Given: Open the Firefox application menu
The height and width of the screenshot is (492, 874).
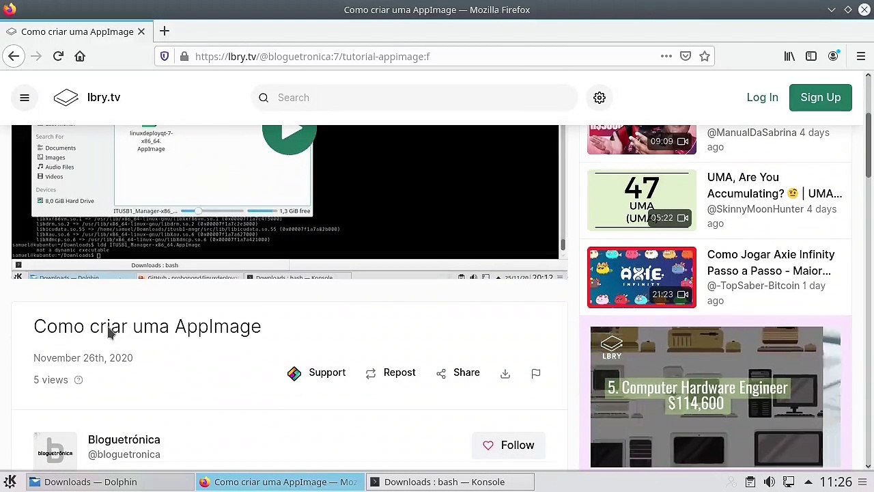Looking at the screenshot, I should click(x=861, y=56).
